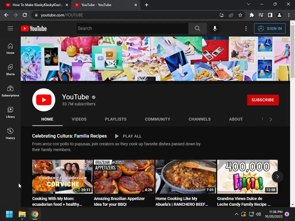Switch to the HOME channel tab
Viewport: 295px width, 221px height.
[48, 119]
